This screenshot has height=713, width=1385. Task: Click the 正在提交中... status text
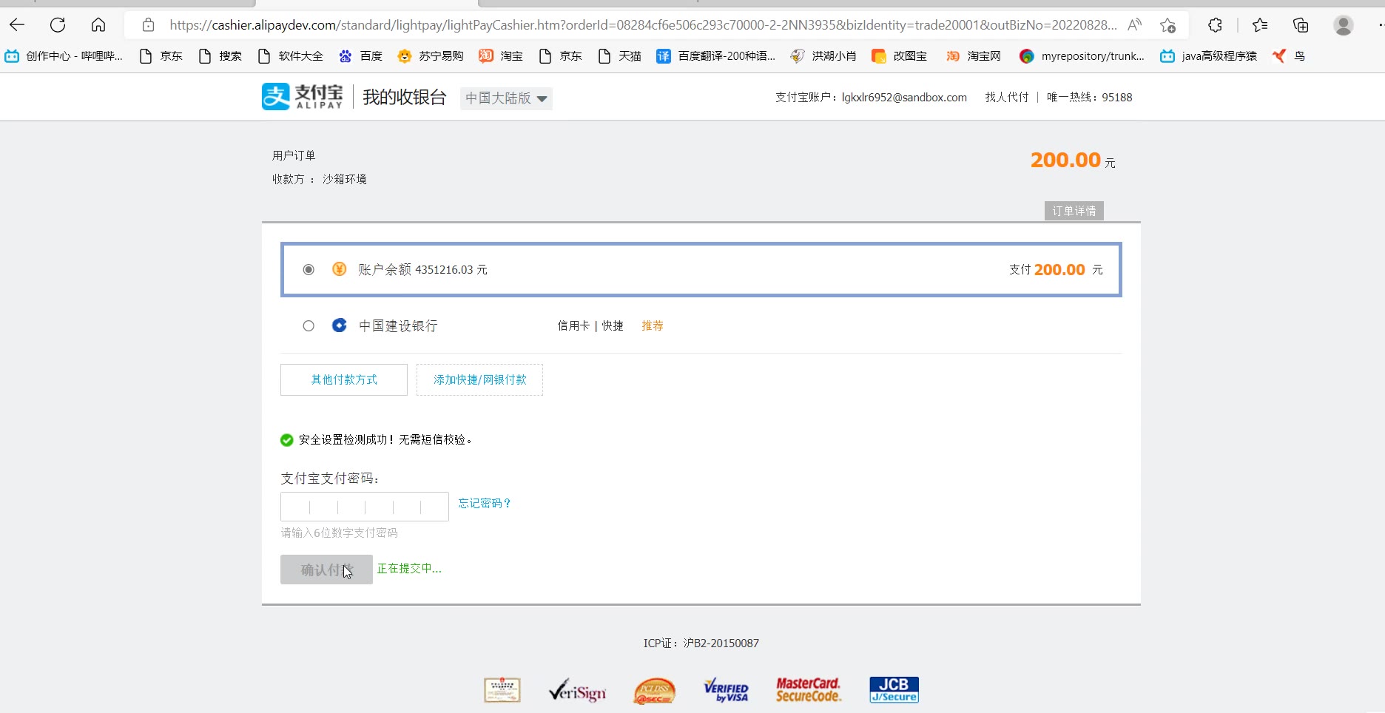coord(409,568)
